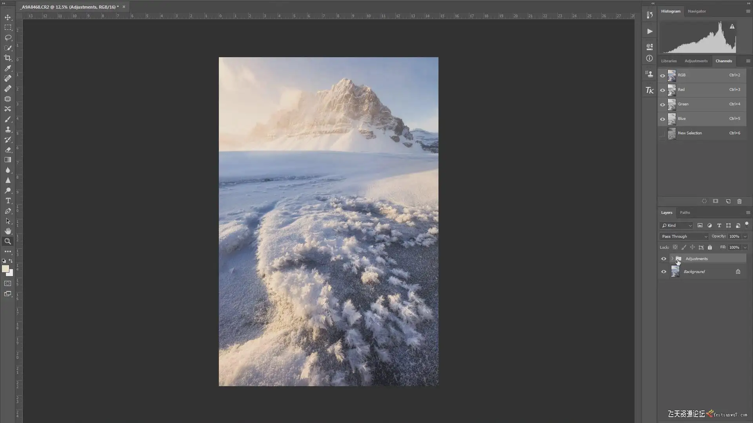Click the foreground color swatch

click(x=5, y=269)
